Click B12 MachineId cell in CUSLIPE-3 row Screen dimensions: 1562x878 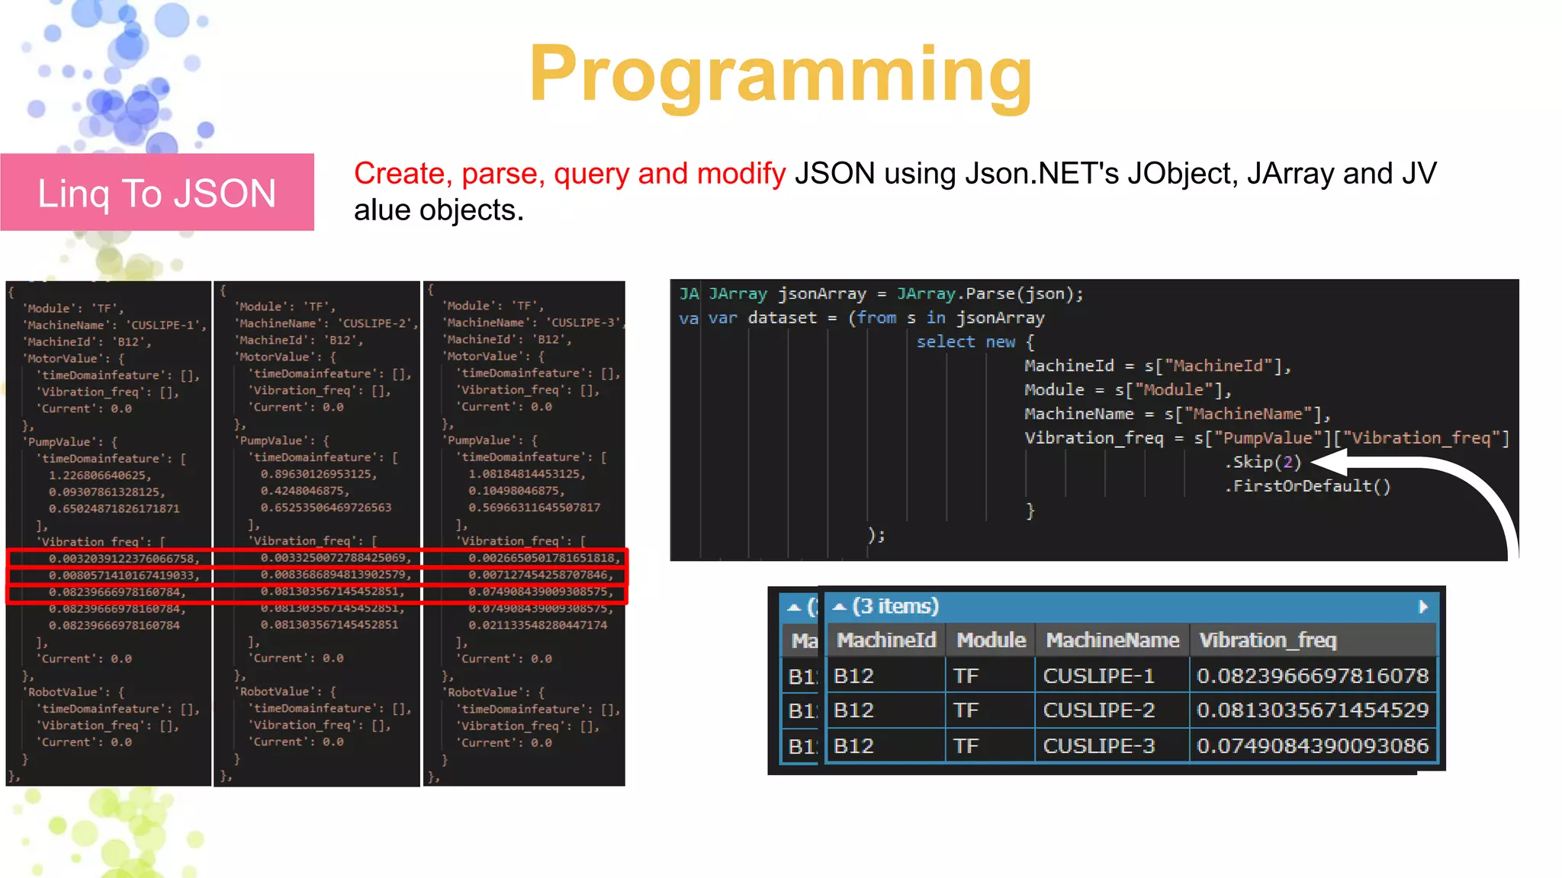coord(886,745)
